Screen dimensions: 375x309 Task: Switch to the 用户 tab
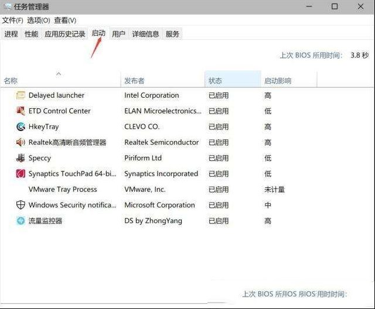pos(118,34)
